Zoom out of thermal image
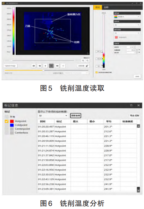Screen dimensions: 144x209 pos(88,61)
